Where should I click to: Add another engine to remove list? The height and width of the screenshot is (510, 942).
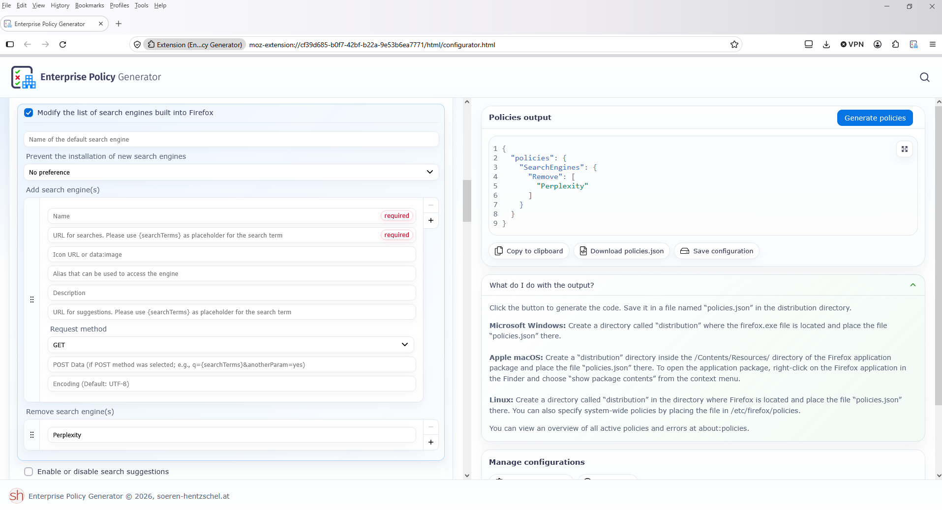pos(430,442)
